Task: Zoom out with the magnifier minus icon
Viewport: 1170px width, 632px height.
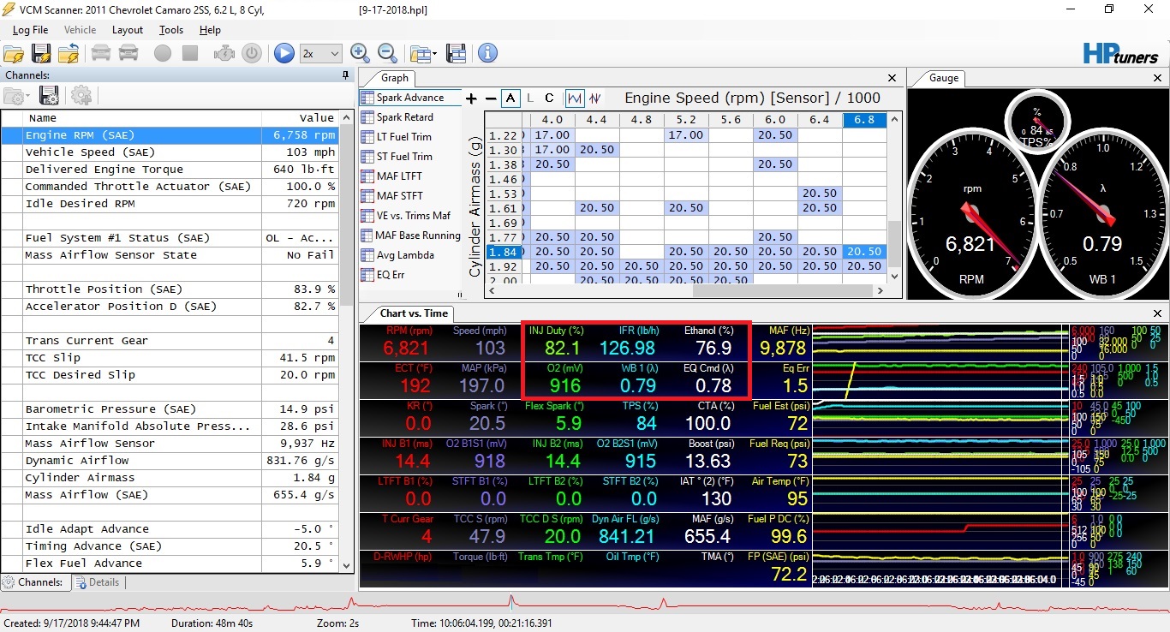Action: coord(387,53)
